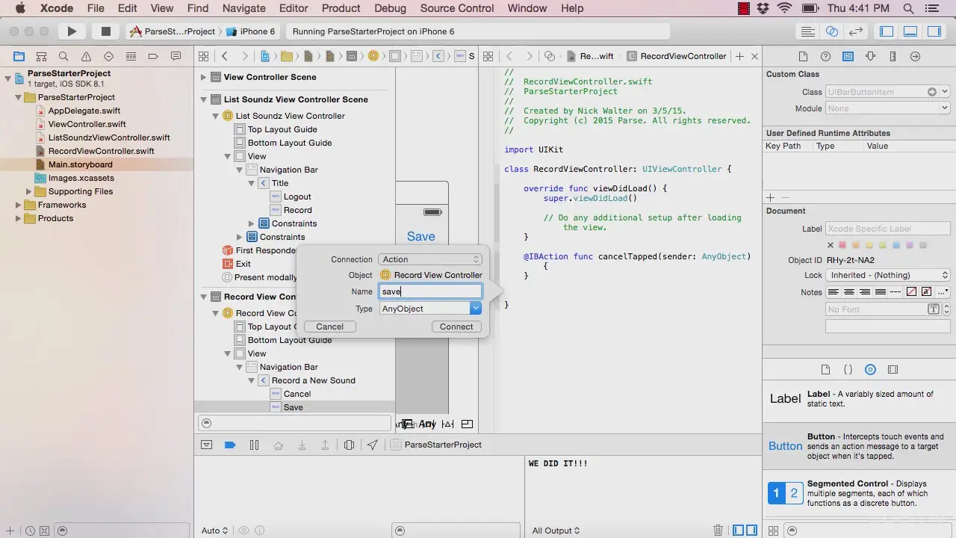
Task: Add a user defined runtime attribute (+)
Action: (x=771, y=197)
